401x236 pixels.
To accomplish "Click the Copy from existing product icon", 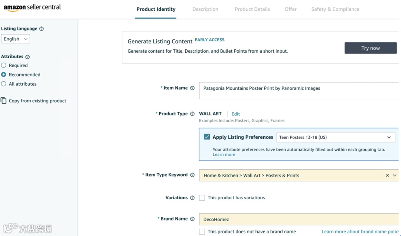I will click(x=4, y=101).
